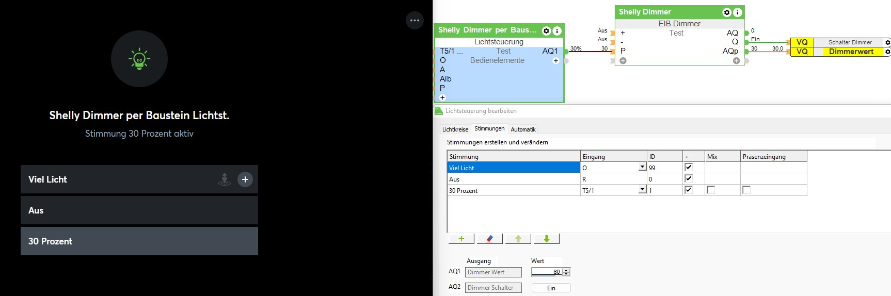Open settings gear of Shelly Dimmer EIB block

coord(727,12)
